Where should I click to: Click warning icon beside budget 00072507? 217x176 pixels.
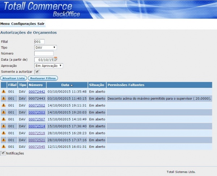coord(4,119)
